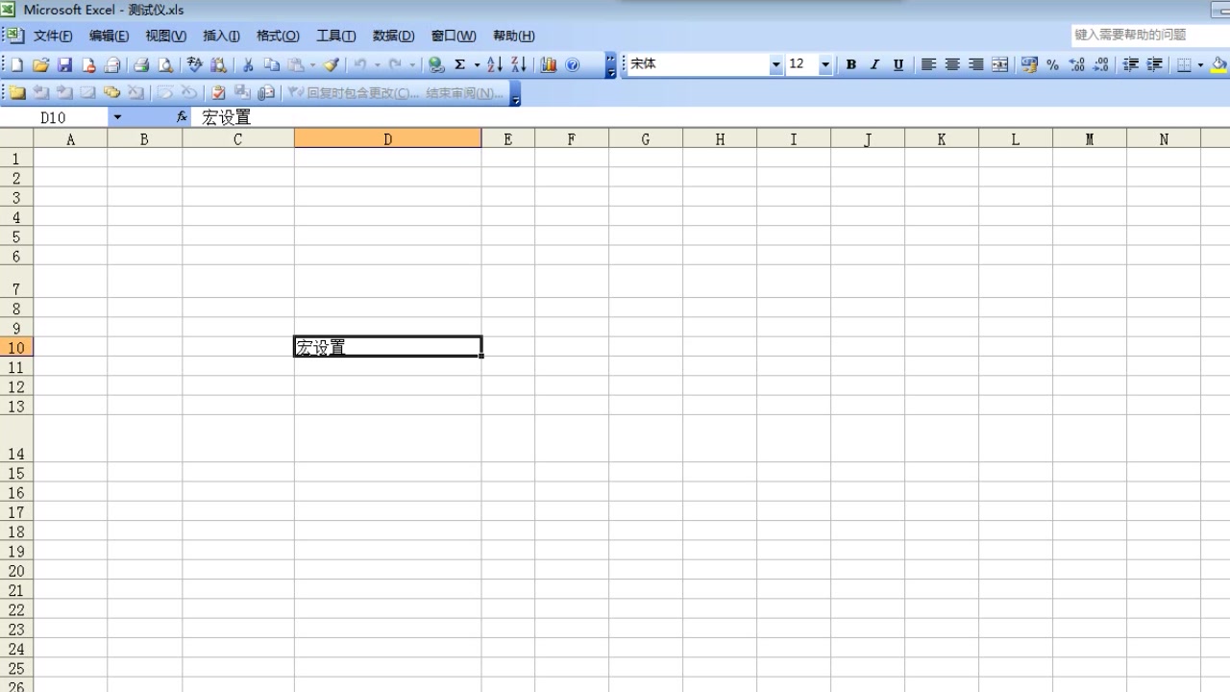Open the 插入(I) menu
The image size is (1230, 692).
pyautogui.click(x=221, y=36)
